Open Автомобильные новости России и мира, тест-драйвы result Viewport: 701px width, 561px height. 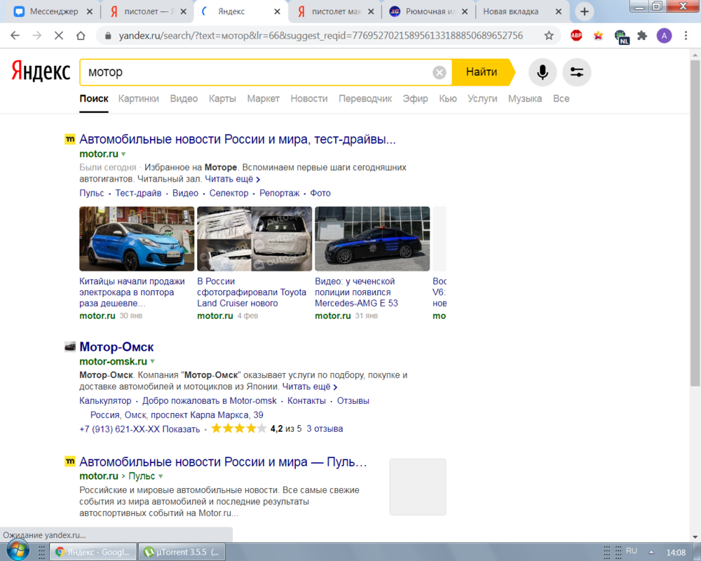238,139
